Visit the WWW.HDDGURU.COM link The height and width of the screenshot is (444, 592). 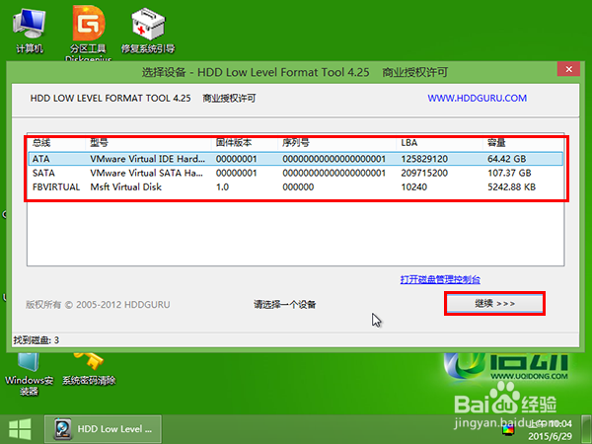coord(478,98)
